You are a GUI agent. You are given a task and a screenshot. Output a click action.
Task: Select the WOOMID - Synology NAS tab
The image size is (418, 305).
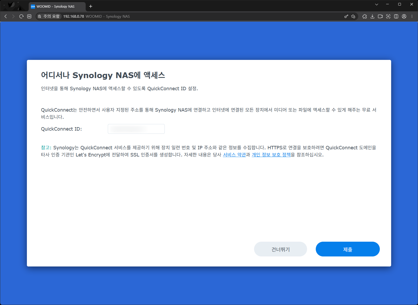pos(57,6)
